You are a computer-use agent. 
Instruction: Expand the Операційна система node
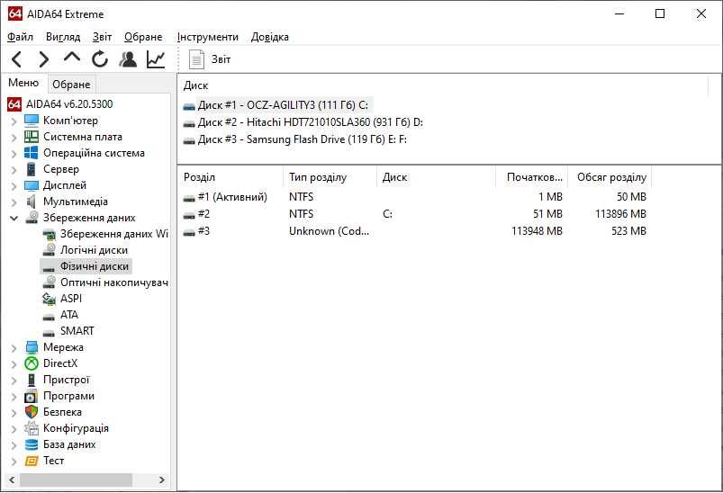tap(14, 154)
